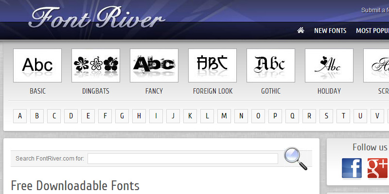Browse fonts starting with M

click(x=224, y=116)
